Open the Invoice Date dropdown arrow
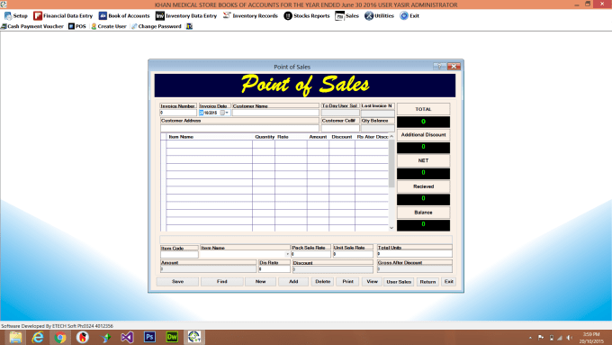This screenshot has width=612, height=345. point(227,113)
